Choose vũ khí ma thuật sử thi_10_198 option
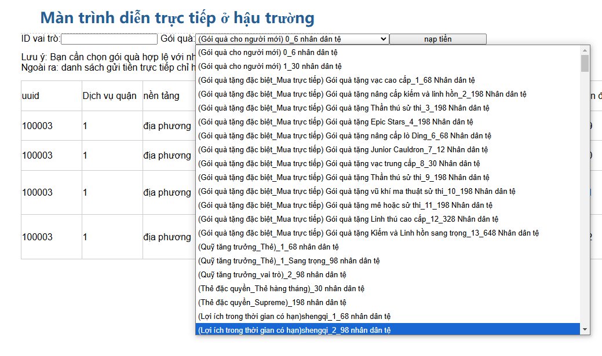The width and height of the screenshot is (602, 356). coord(356,191)
